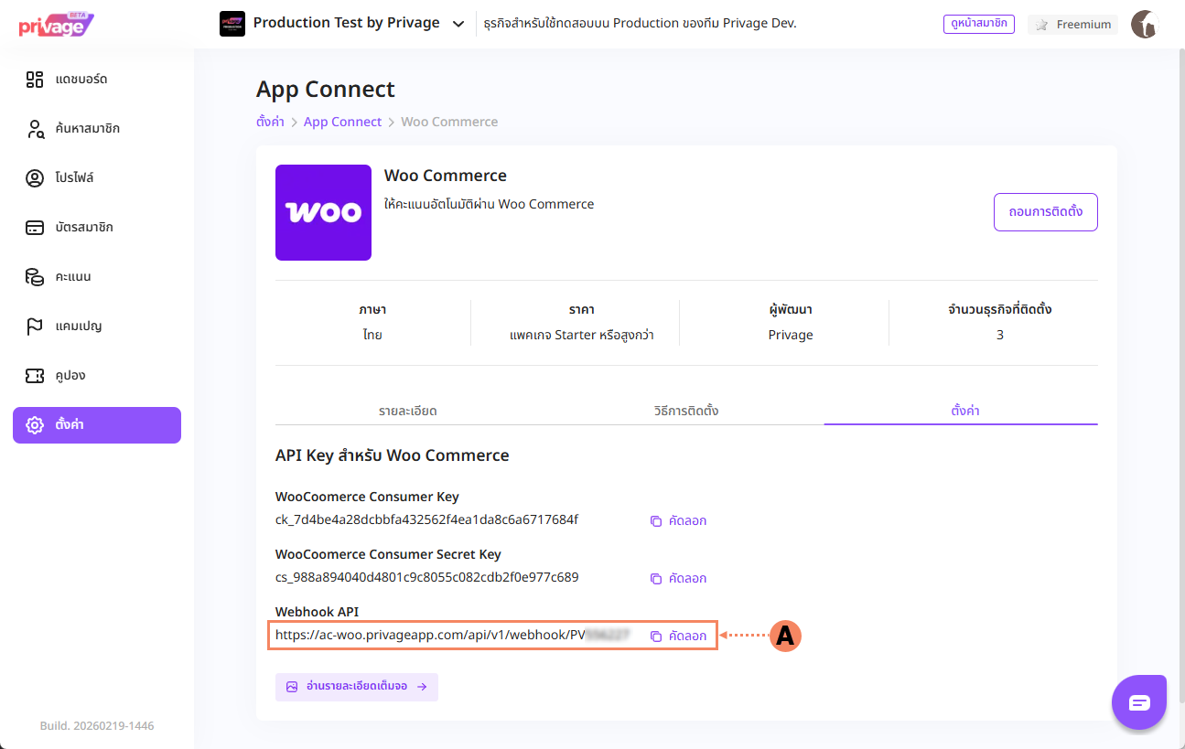This screenshot has width=1185, height=749.
Task: Click the ถอนการติดตั้ง uninstall button
Action: pos(1045,212)
